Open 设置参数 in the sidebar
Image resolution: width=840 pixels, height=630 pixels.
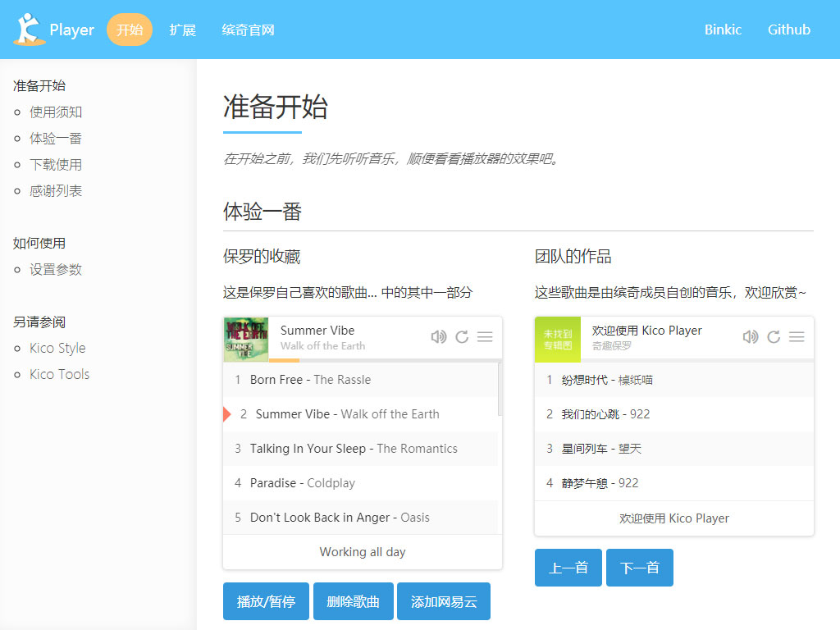[x=56, y=269]
